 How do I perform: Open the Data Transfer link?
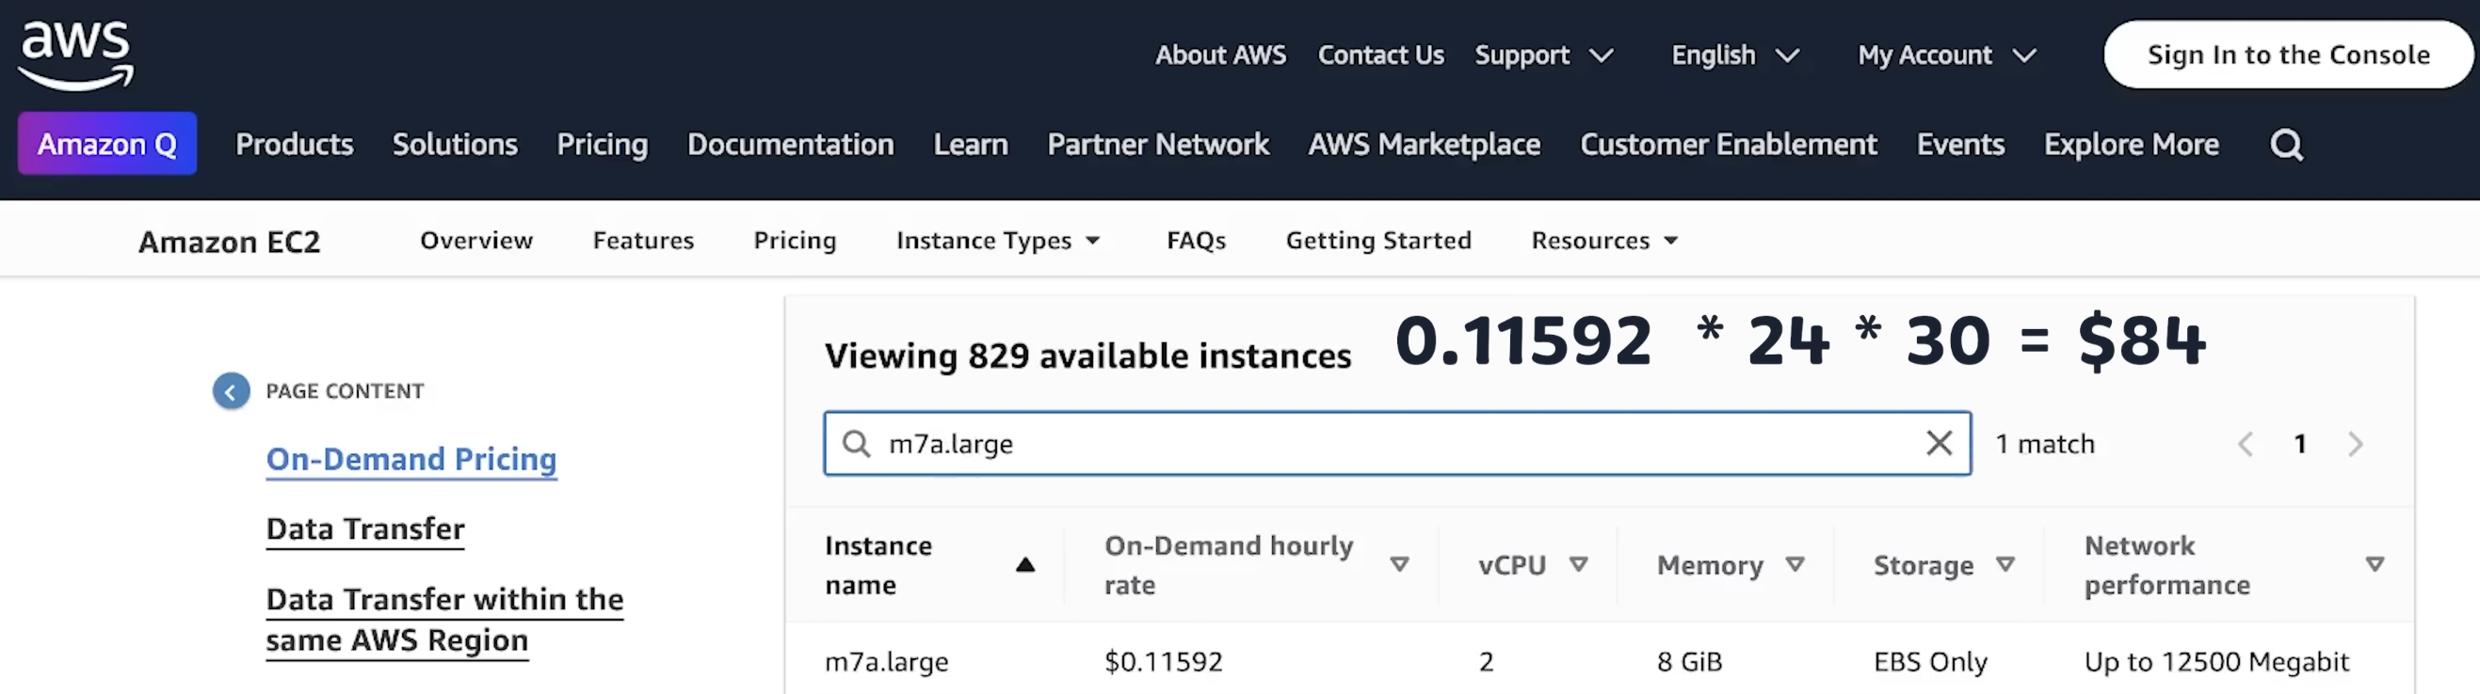365,528
